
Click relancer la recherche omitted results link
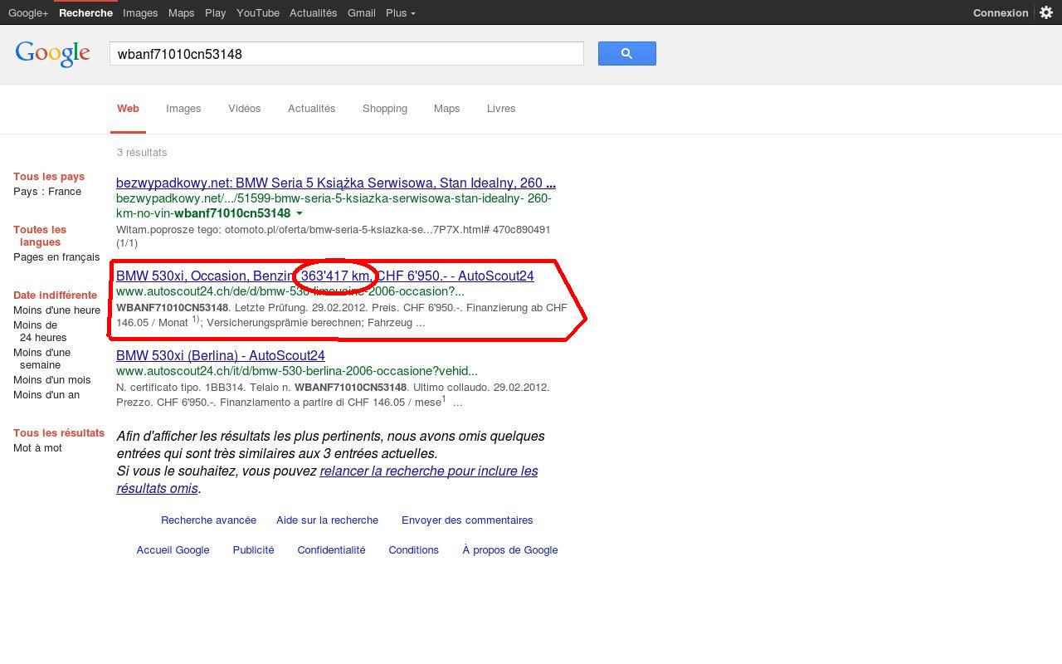tap(327, 480)
